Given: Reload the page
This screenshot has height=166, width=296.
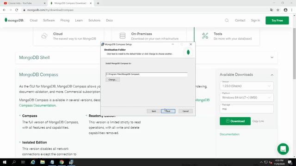Looking at the screenshot, I should [x=17, y=10].
